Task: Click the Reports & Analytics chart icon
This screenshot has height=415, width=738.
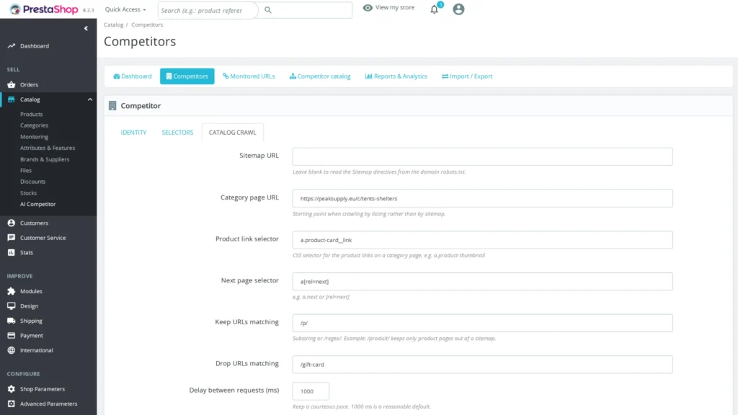Action: point(368,76)
